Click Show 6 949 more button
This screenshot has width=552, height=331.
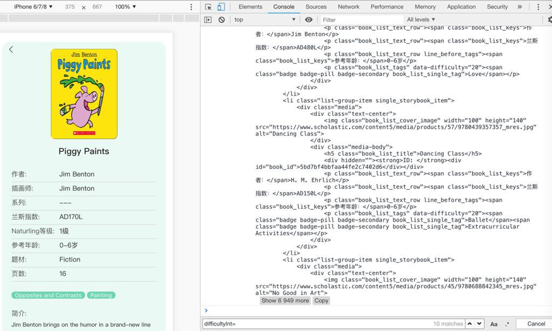[x=285, y=300]
